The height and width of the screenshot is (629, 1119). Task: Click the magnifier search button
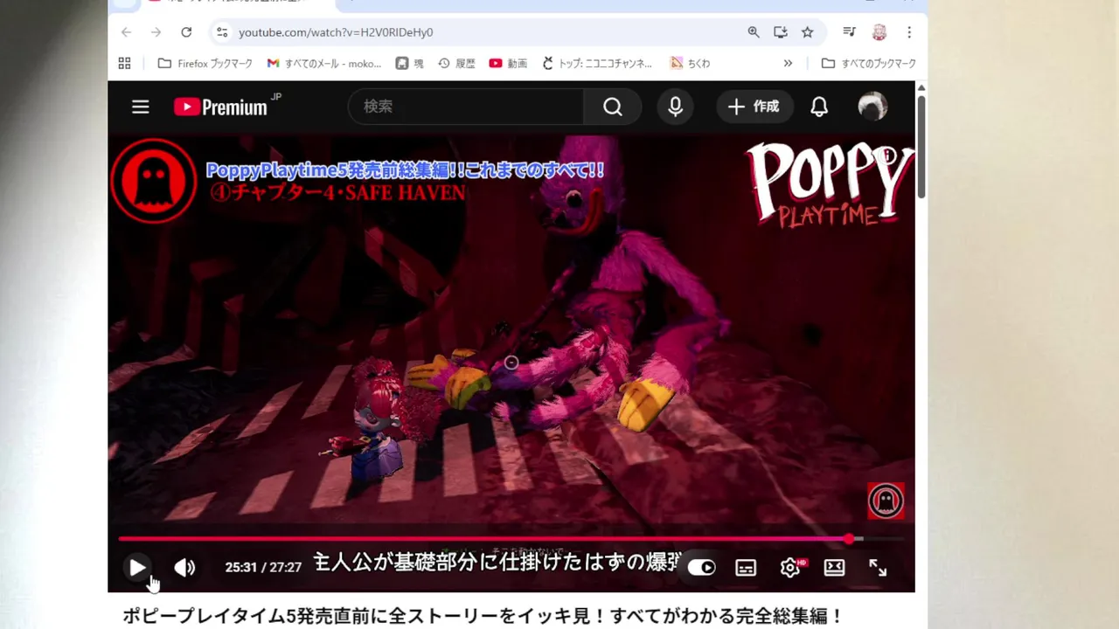[x=613, y=107]
